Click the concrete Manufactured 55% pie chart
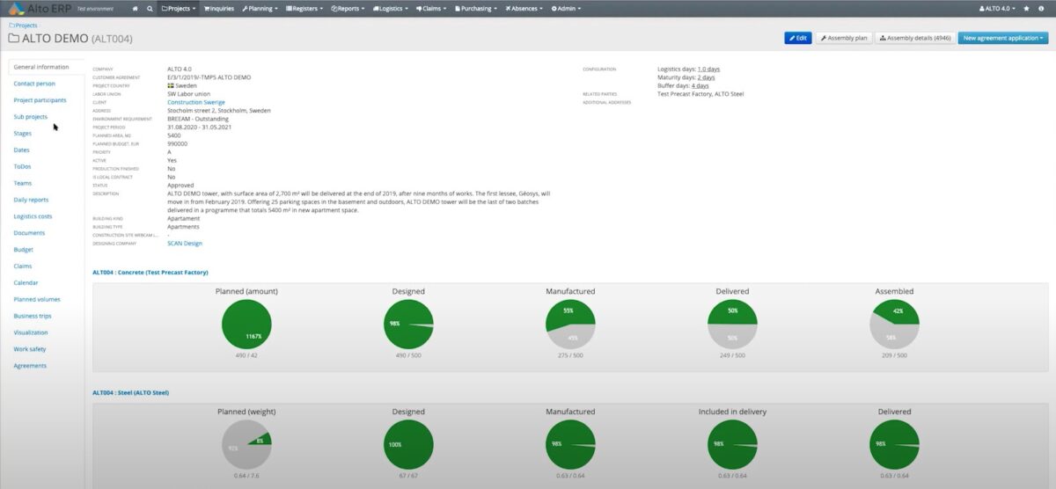This screenshot has width=1056, height=489. (x=570, y=324)
